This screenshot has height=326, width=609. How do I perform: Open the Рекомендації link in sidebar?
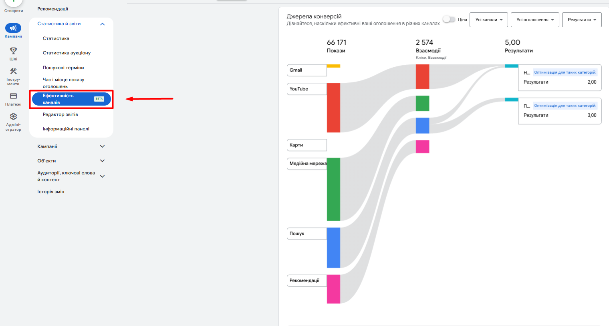(x=53, y=9)
